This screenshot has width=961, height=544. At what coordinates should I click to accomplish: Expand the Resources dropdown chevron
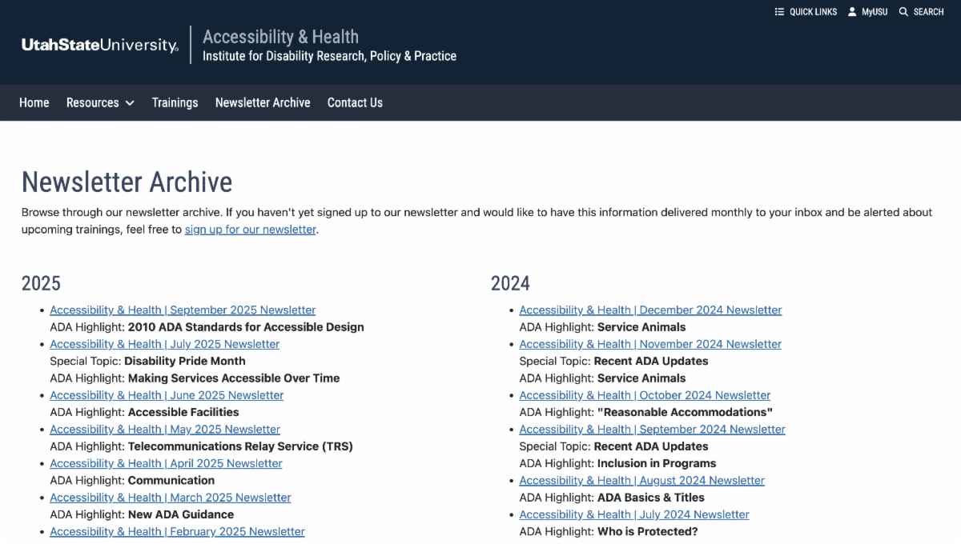coord(130,103)
